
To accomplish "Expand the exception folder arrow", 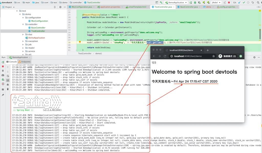I will tap(23, 41).
